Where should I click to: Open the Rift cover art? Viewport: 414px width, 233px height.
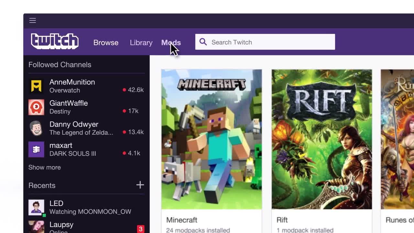coord(322,139)
